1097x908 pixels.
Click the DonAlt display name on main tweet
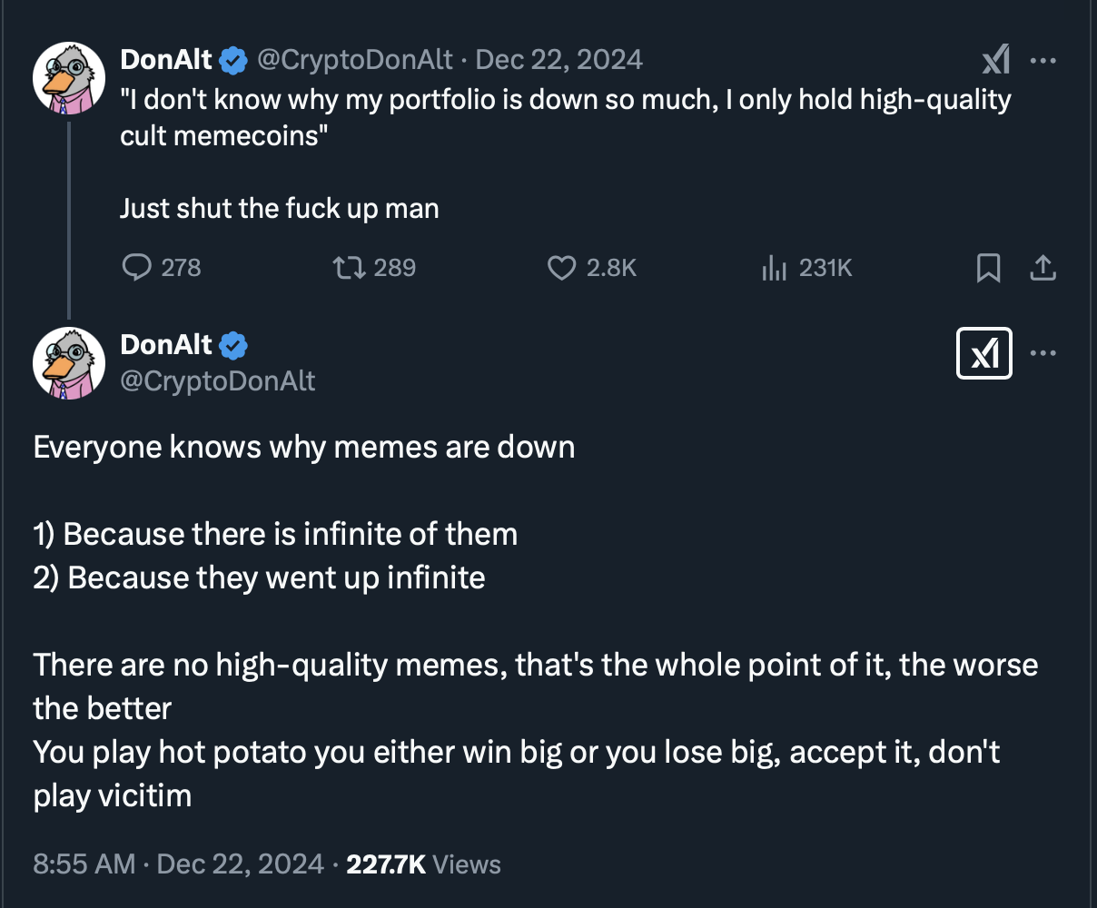pyautogui.click(x=166, y=345)
